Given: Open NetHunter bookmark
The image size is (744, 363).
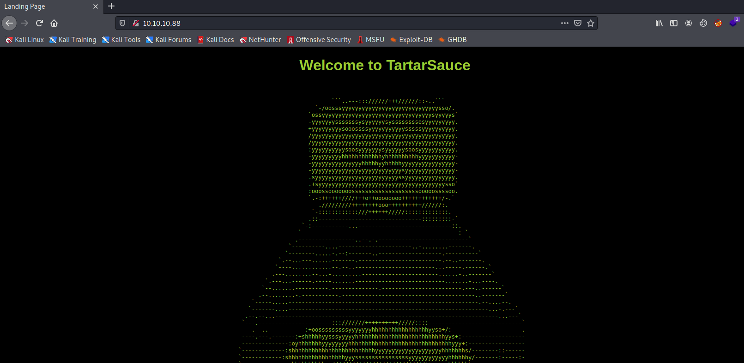Looking at the screenshot, I should coord(260,40).
